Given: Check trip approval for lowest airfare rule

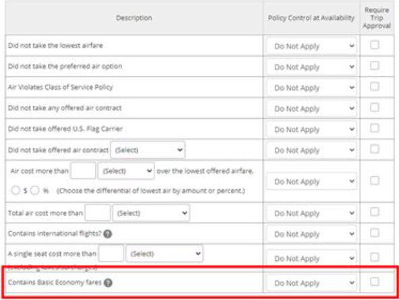Looking at the screenshot, I should point(375,45).
